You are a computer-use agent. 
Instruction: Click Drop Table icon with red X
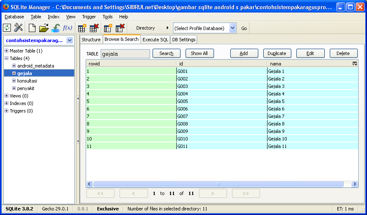coord(94,28)
